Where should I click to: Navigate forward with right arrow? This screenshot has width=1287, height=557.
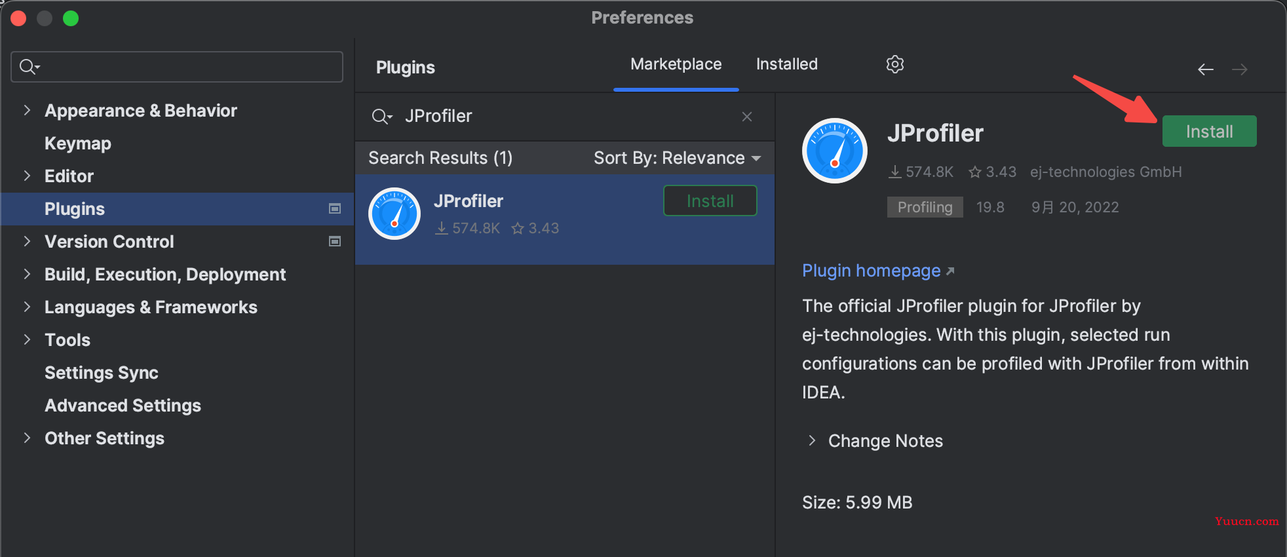(x=1240, y=69)
